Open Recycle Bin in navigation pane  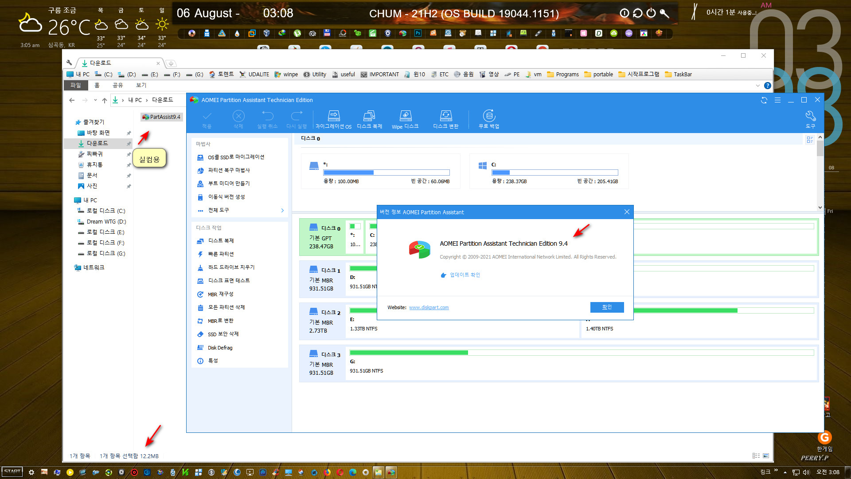[94, 165]
